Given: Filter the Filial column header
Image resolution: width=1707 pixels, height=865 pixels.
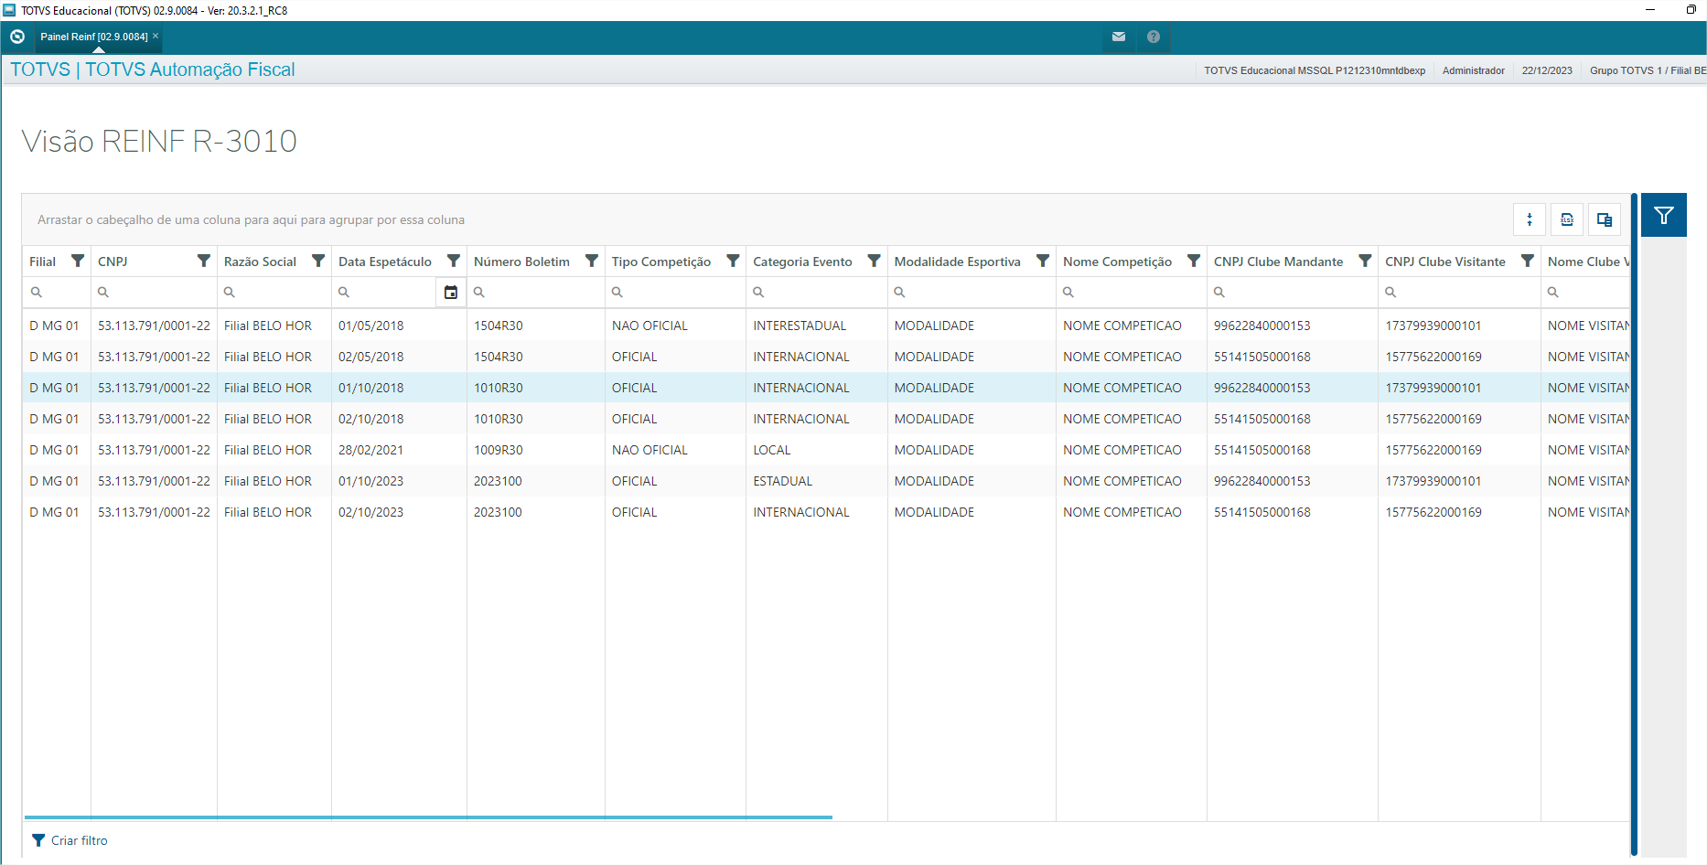Looking at the screenshot, I should tap(78, 261).
